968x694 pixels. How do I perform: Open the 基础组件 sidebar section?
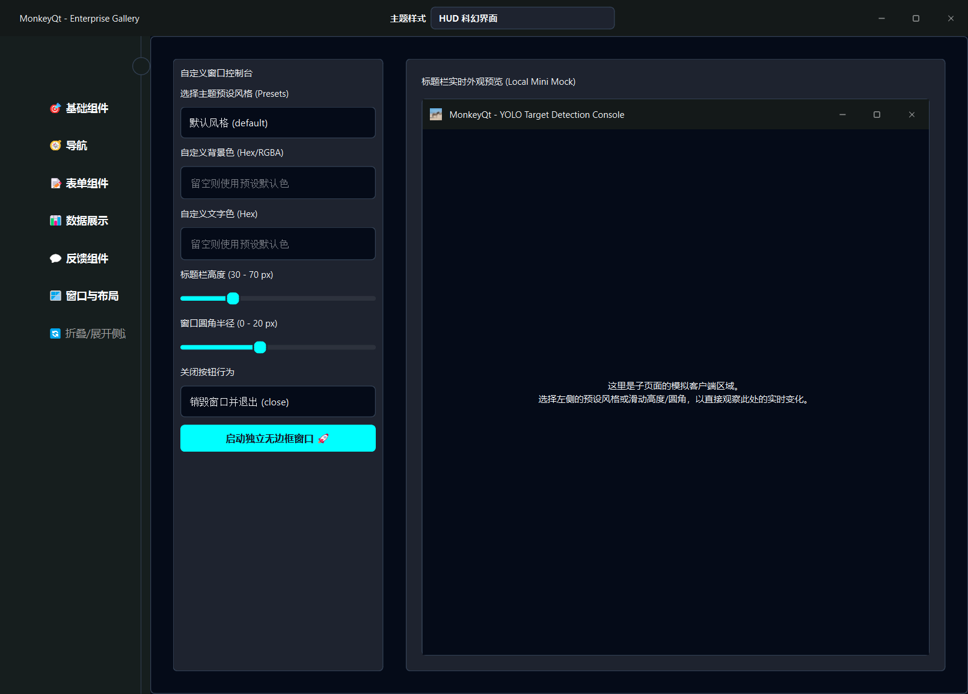coord(79,108)
